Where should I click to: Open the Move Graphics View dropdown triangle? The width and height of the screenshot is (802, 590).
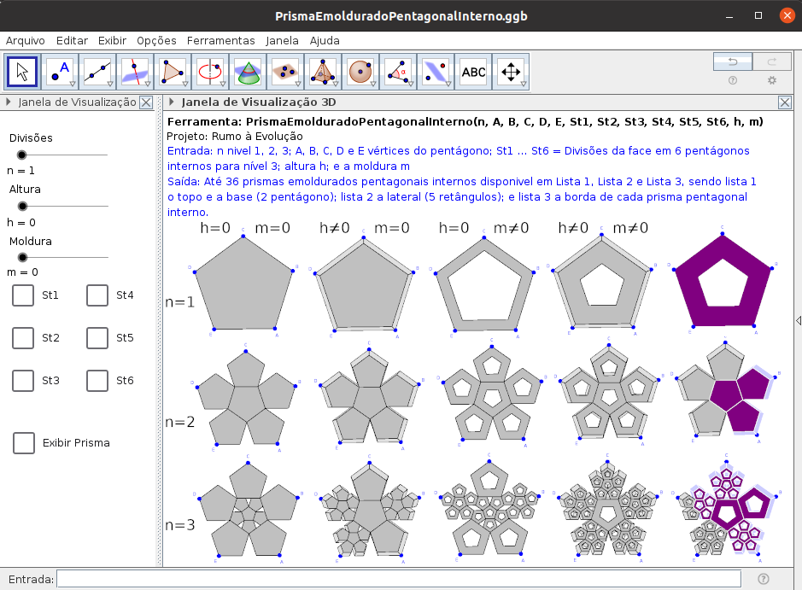(x=524, y=84)
